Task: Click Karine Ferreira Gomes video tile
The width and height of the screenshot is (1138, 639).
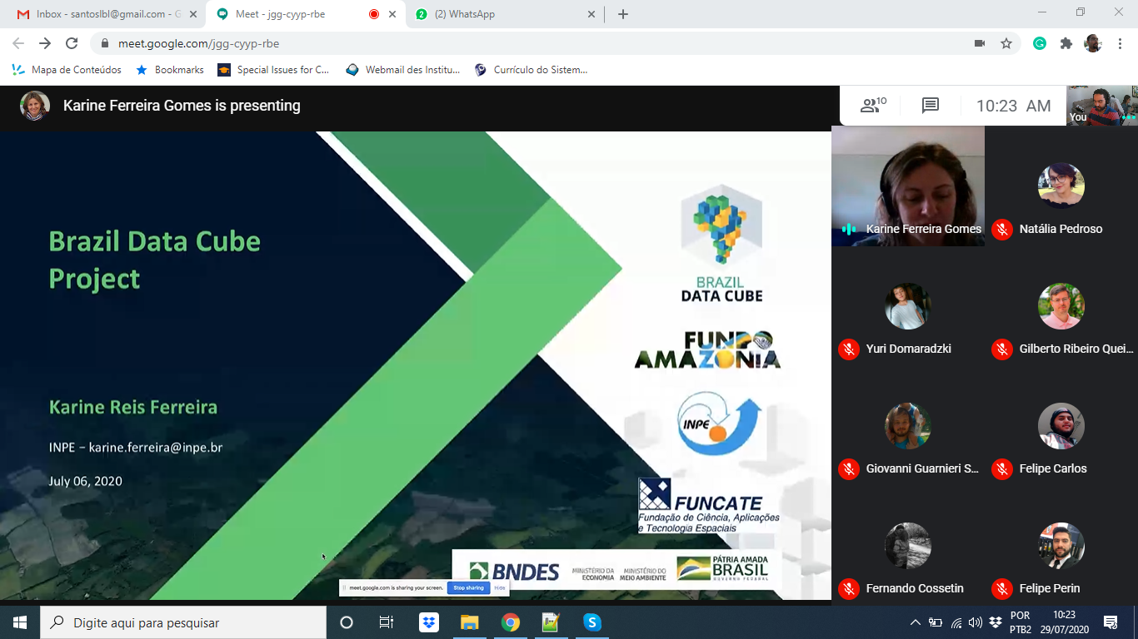Action: [x=908, y=186]
